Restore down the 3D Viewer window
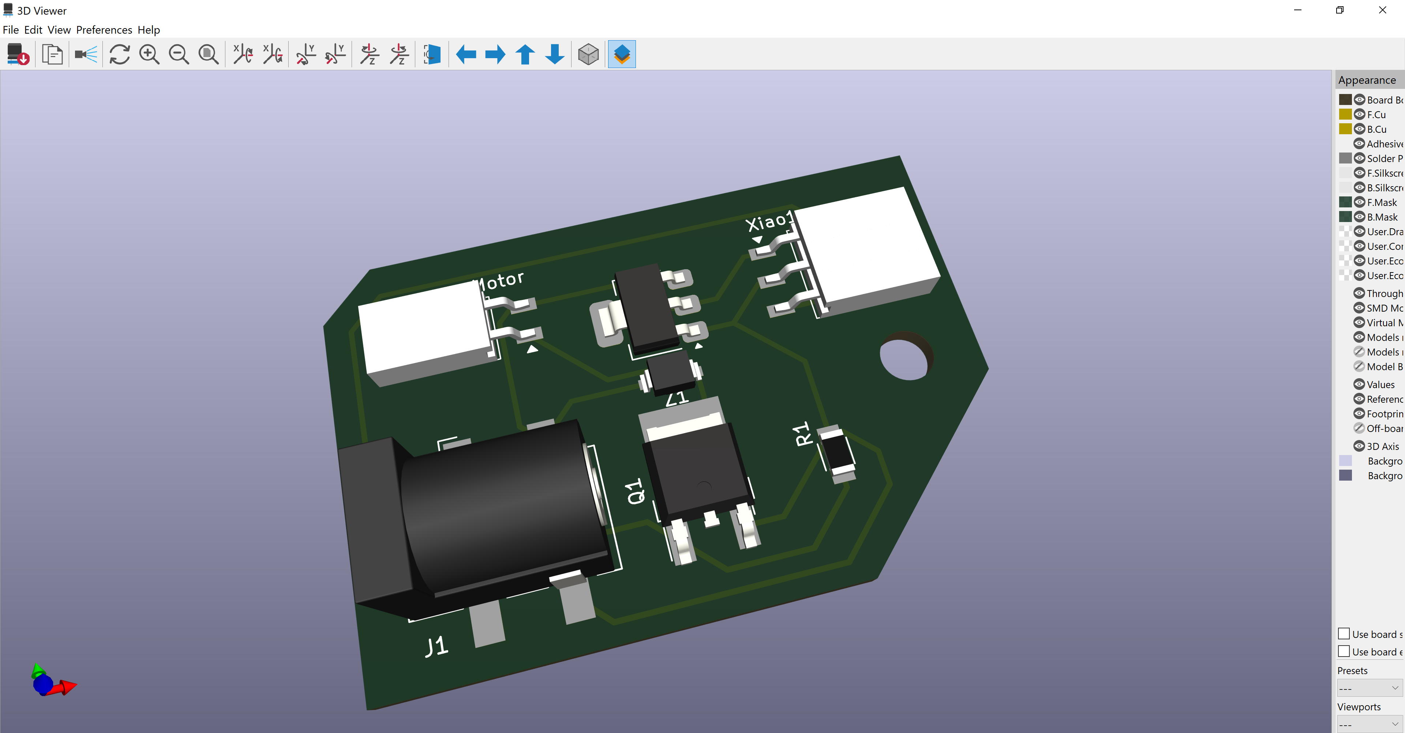This screenshot has width=1405, height=733. tap(1340, 10)
